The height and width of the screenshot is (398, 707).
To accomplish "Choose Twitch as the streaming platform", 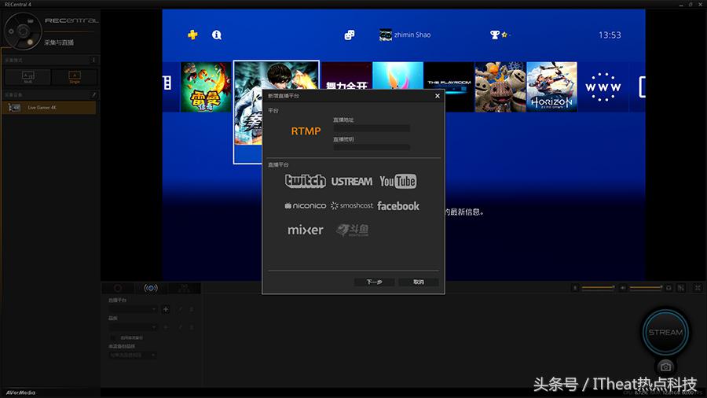I will (306, 181).
